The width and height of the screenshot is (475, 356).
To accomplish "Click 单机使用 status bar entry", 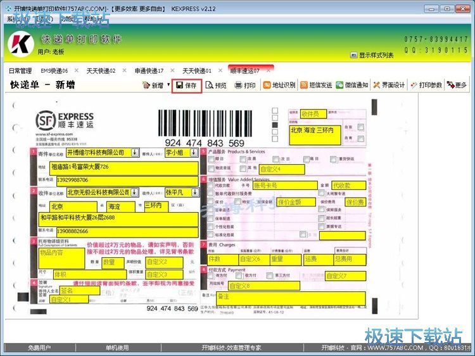I will pyautogui.click(x=117, y=348).
